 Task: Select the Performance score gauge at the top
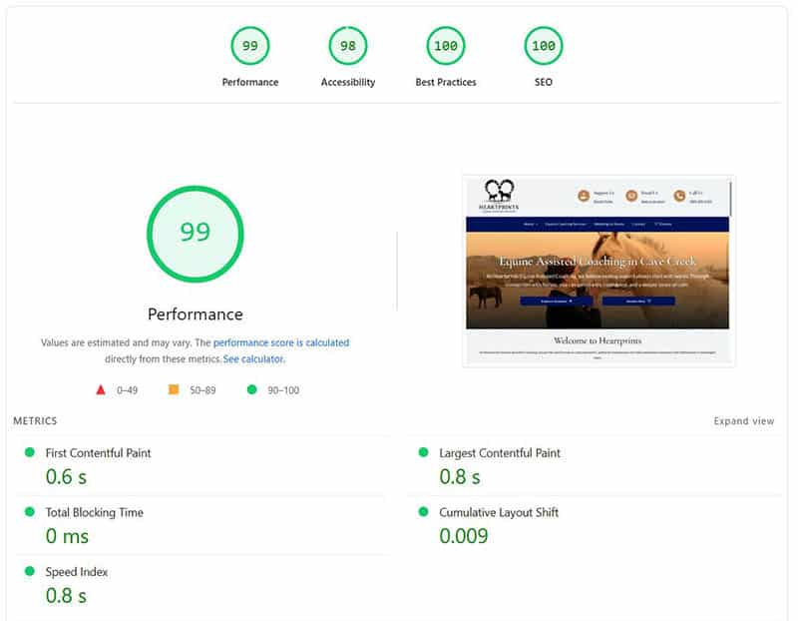[249, 45]
